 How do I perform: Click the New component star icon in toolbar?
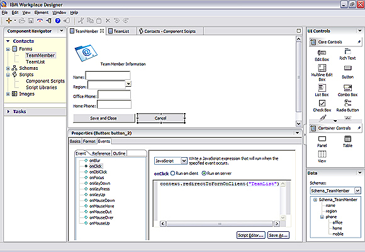[9, 21]
